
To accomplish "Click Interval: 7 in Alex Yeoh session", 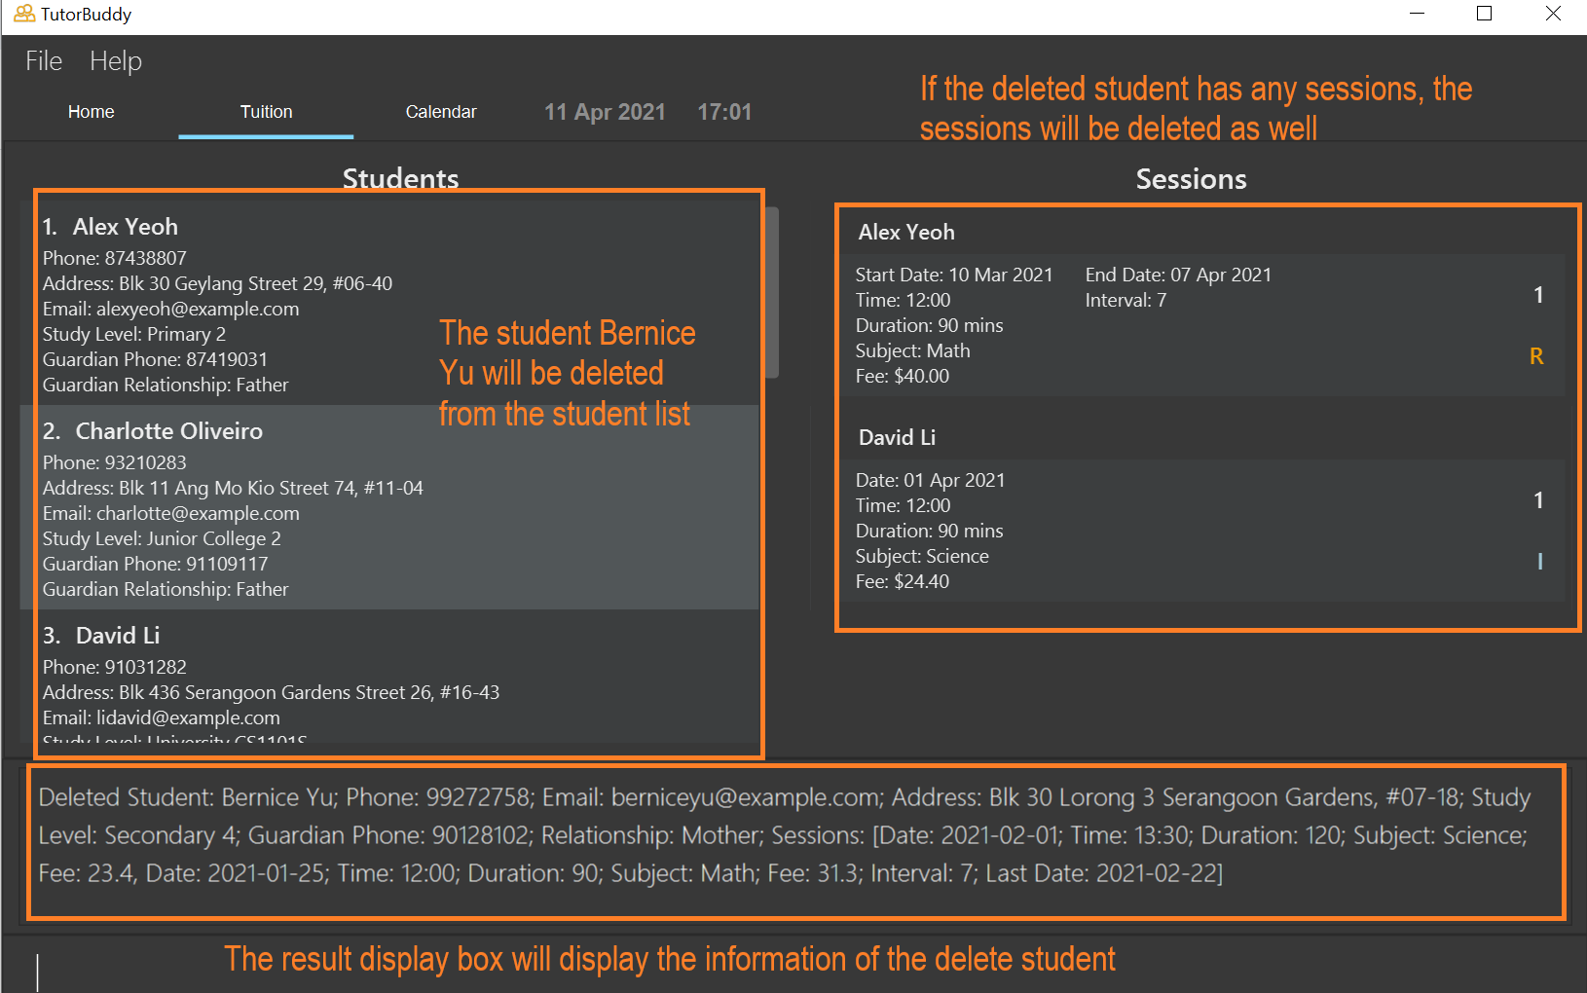I will click(1126, 300).
